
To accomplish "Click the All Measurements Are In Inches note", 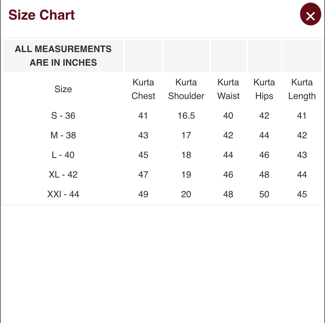I will coord(63,56).
